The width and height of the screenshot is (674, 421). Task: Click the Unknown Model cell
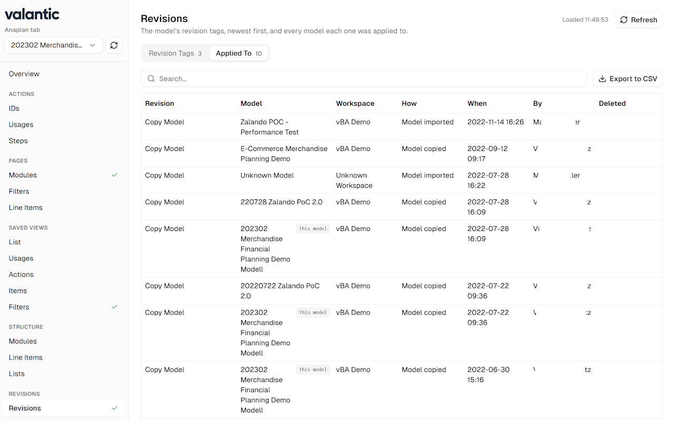coord(267,176)
